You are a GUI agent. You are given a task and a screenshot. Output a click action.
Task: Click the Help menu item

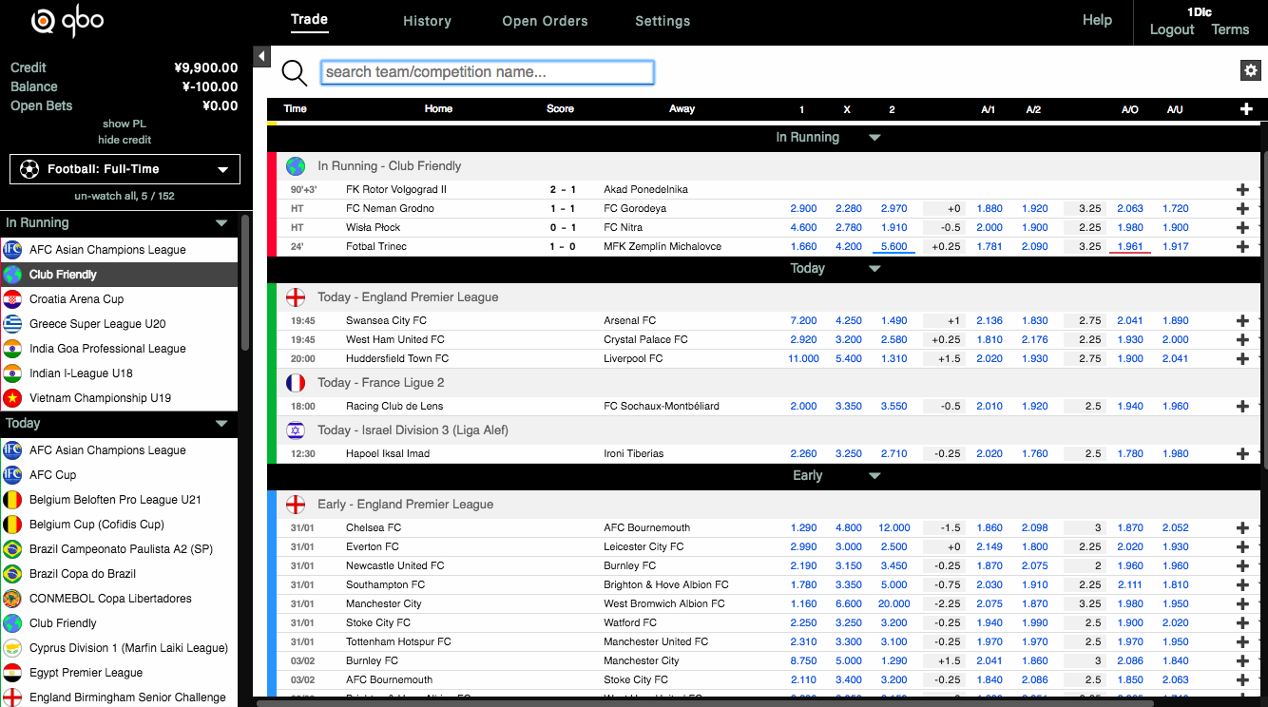(x=1097, y=20)
